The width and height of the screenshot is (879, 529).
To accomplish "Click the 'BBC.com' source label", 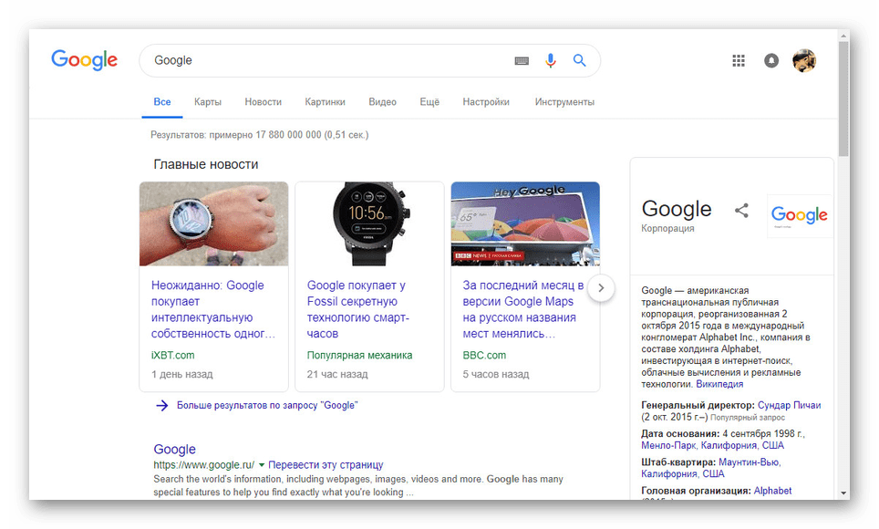I will [x=484, y=355].
